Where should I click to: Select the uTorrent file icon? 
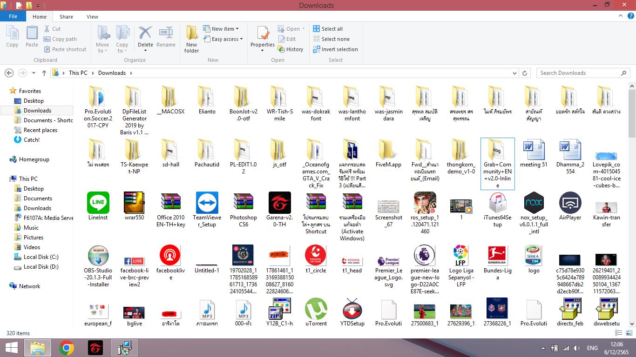(316, 309)
